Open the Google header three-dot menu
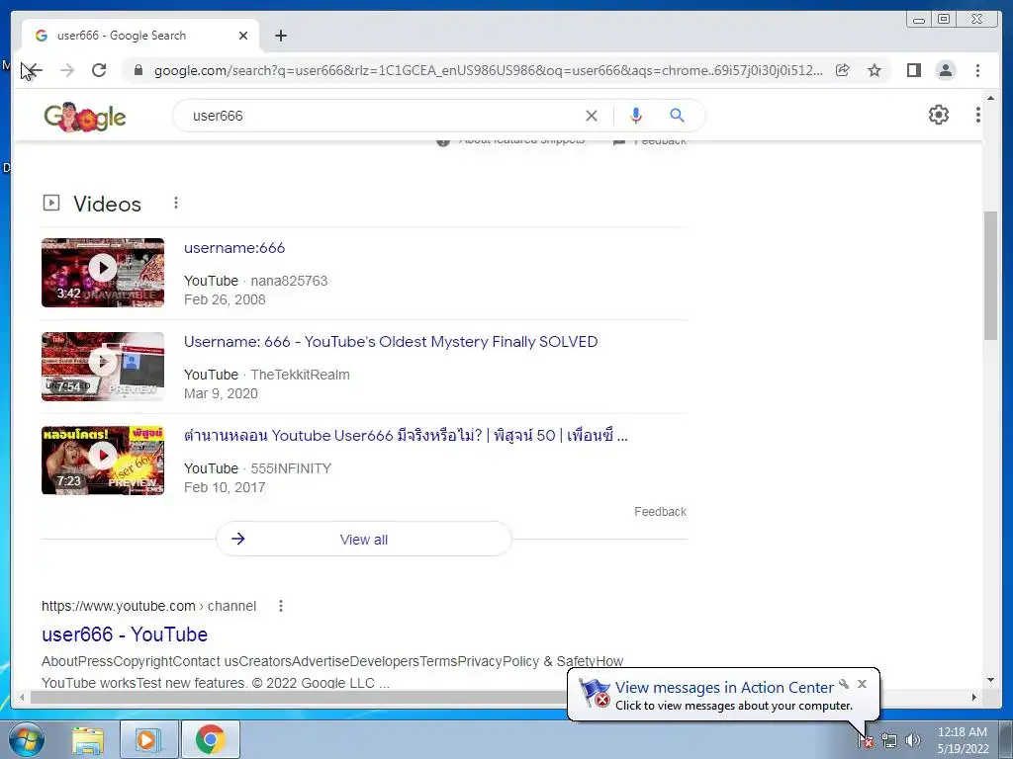The height and width of the screenshot is (759, 1013). [x=978, y=115]
